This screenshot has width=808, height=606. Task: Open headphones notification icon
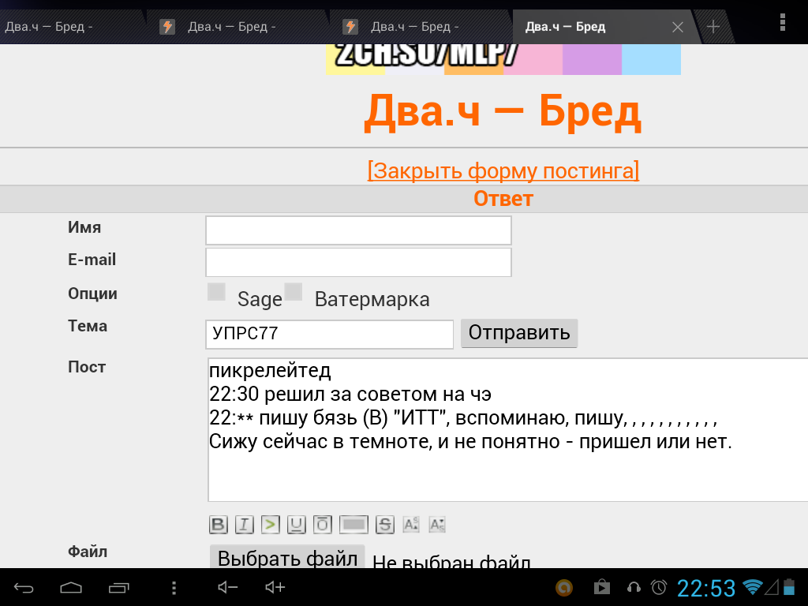634,587
